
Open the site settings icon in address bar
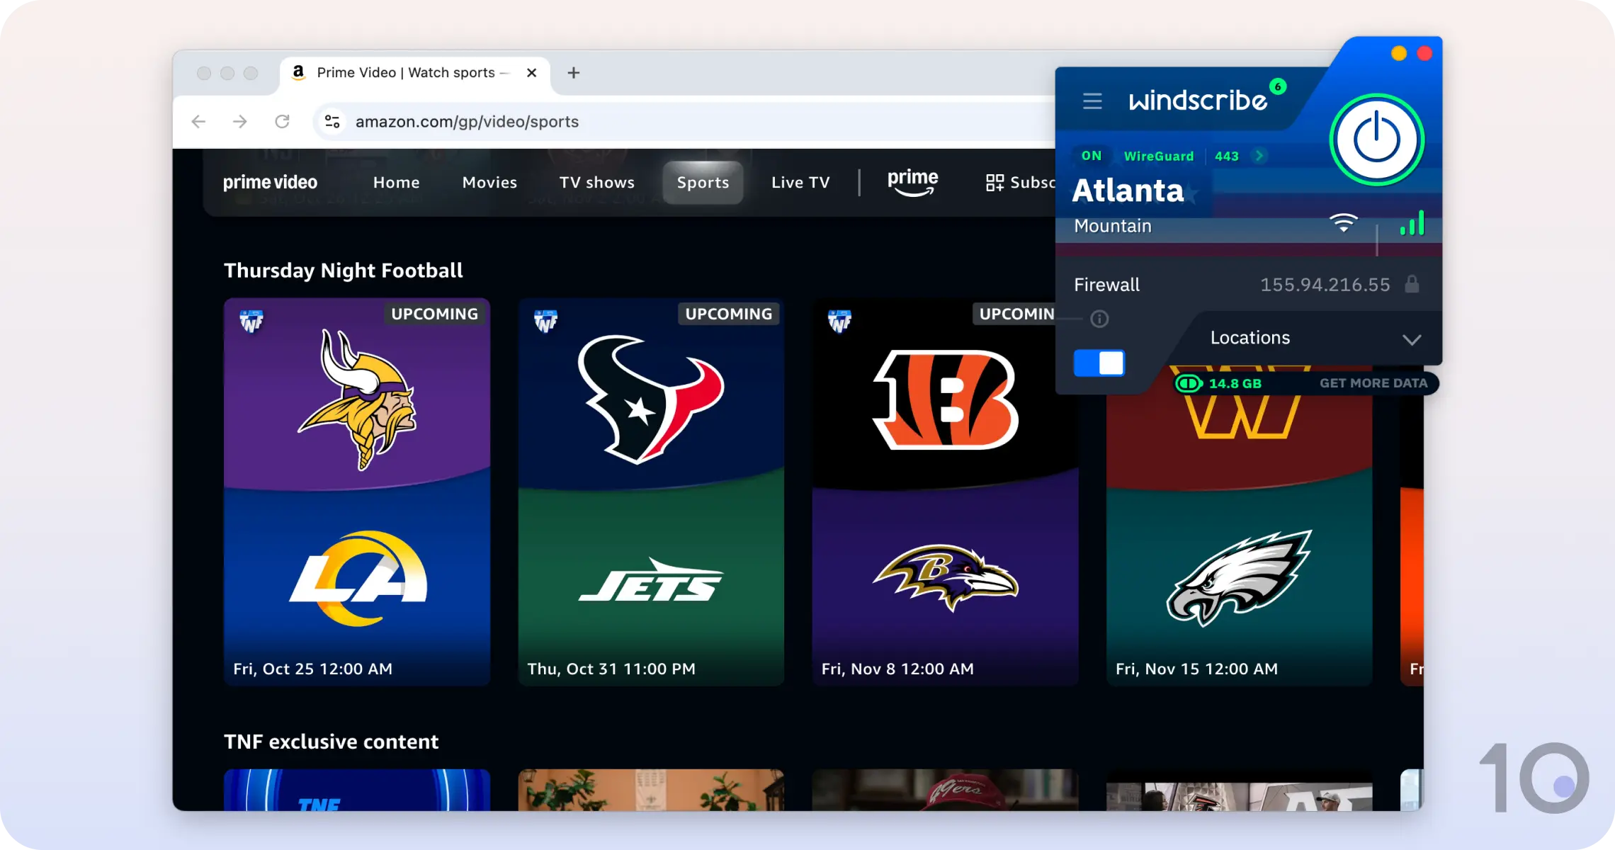point(332,122)
